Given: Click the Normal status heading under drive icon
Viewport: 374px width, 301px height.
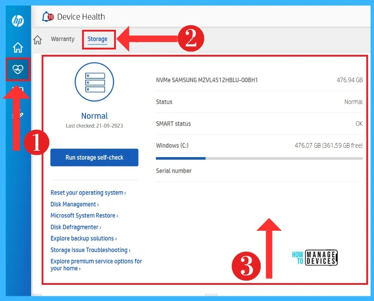Looking at the screenshot, I should click(95, 116).
